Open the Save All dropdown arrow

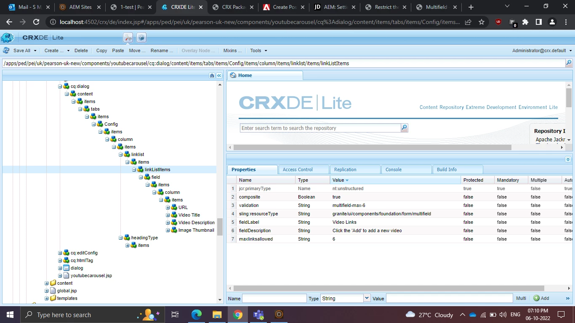35,50
